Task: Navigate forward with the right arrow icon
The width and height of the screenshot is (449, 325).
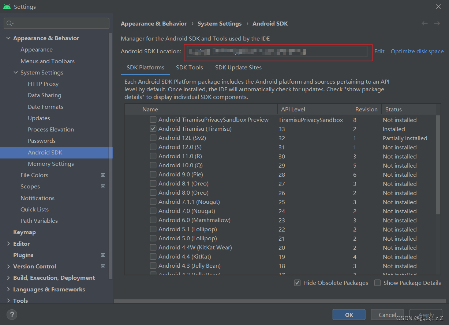Action: tap(437, 23)
